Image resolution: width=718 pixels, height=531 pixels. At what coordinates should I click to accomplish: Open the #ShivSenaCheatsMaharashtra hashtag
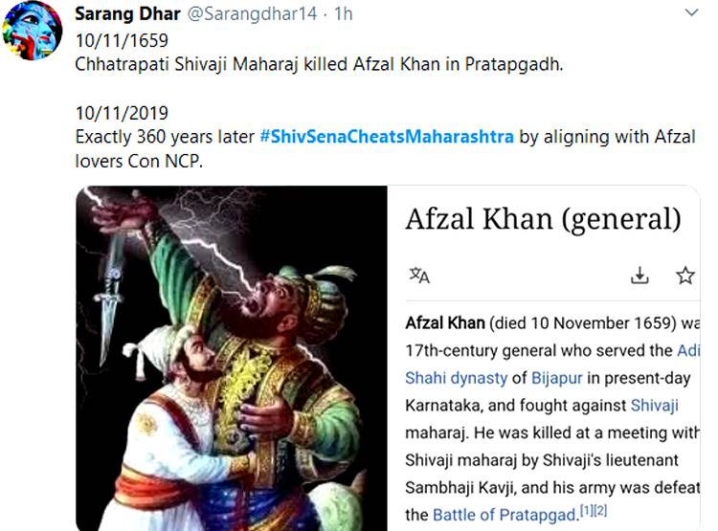387,136
